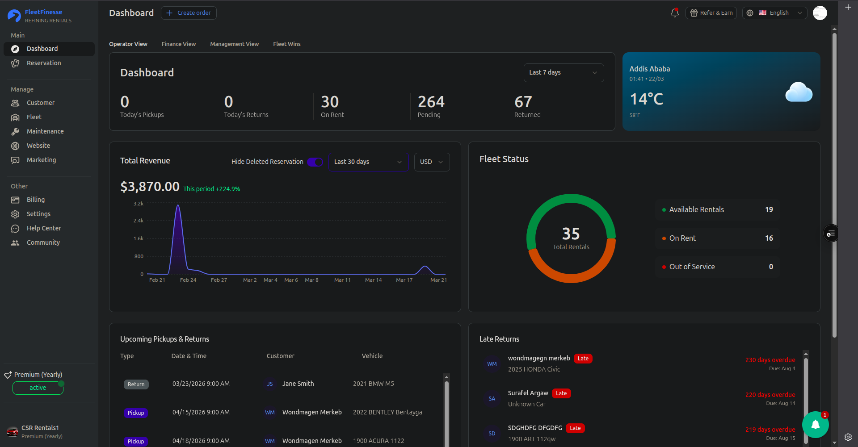The height and width of the screenshot is (447, 858).
Task: Open the Last 30 days revenue dropdown
Action: coord(369,162)
